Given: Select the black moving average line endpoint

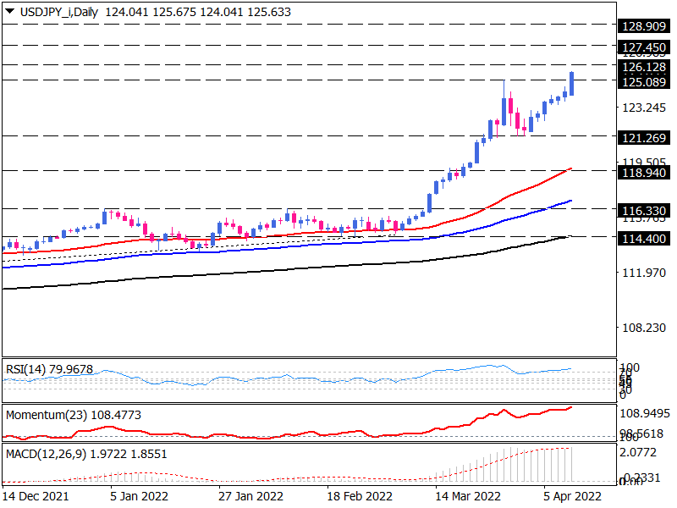Looking at the screenshot, I should pos(570,236).
